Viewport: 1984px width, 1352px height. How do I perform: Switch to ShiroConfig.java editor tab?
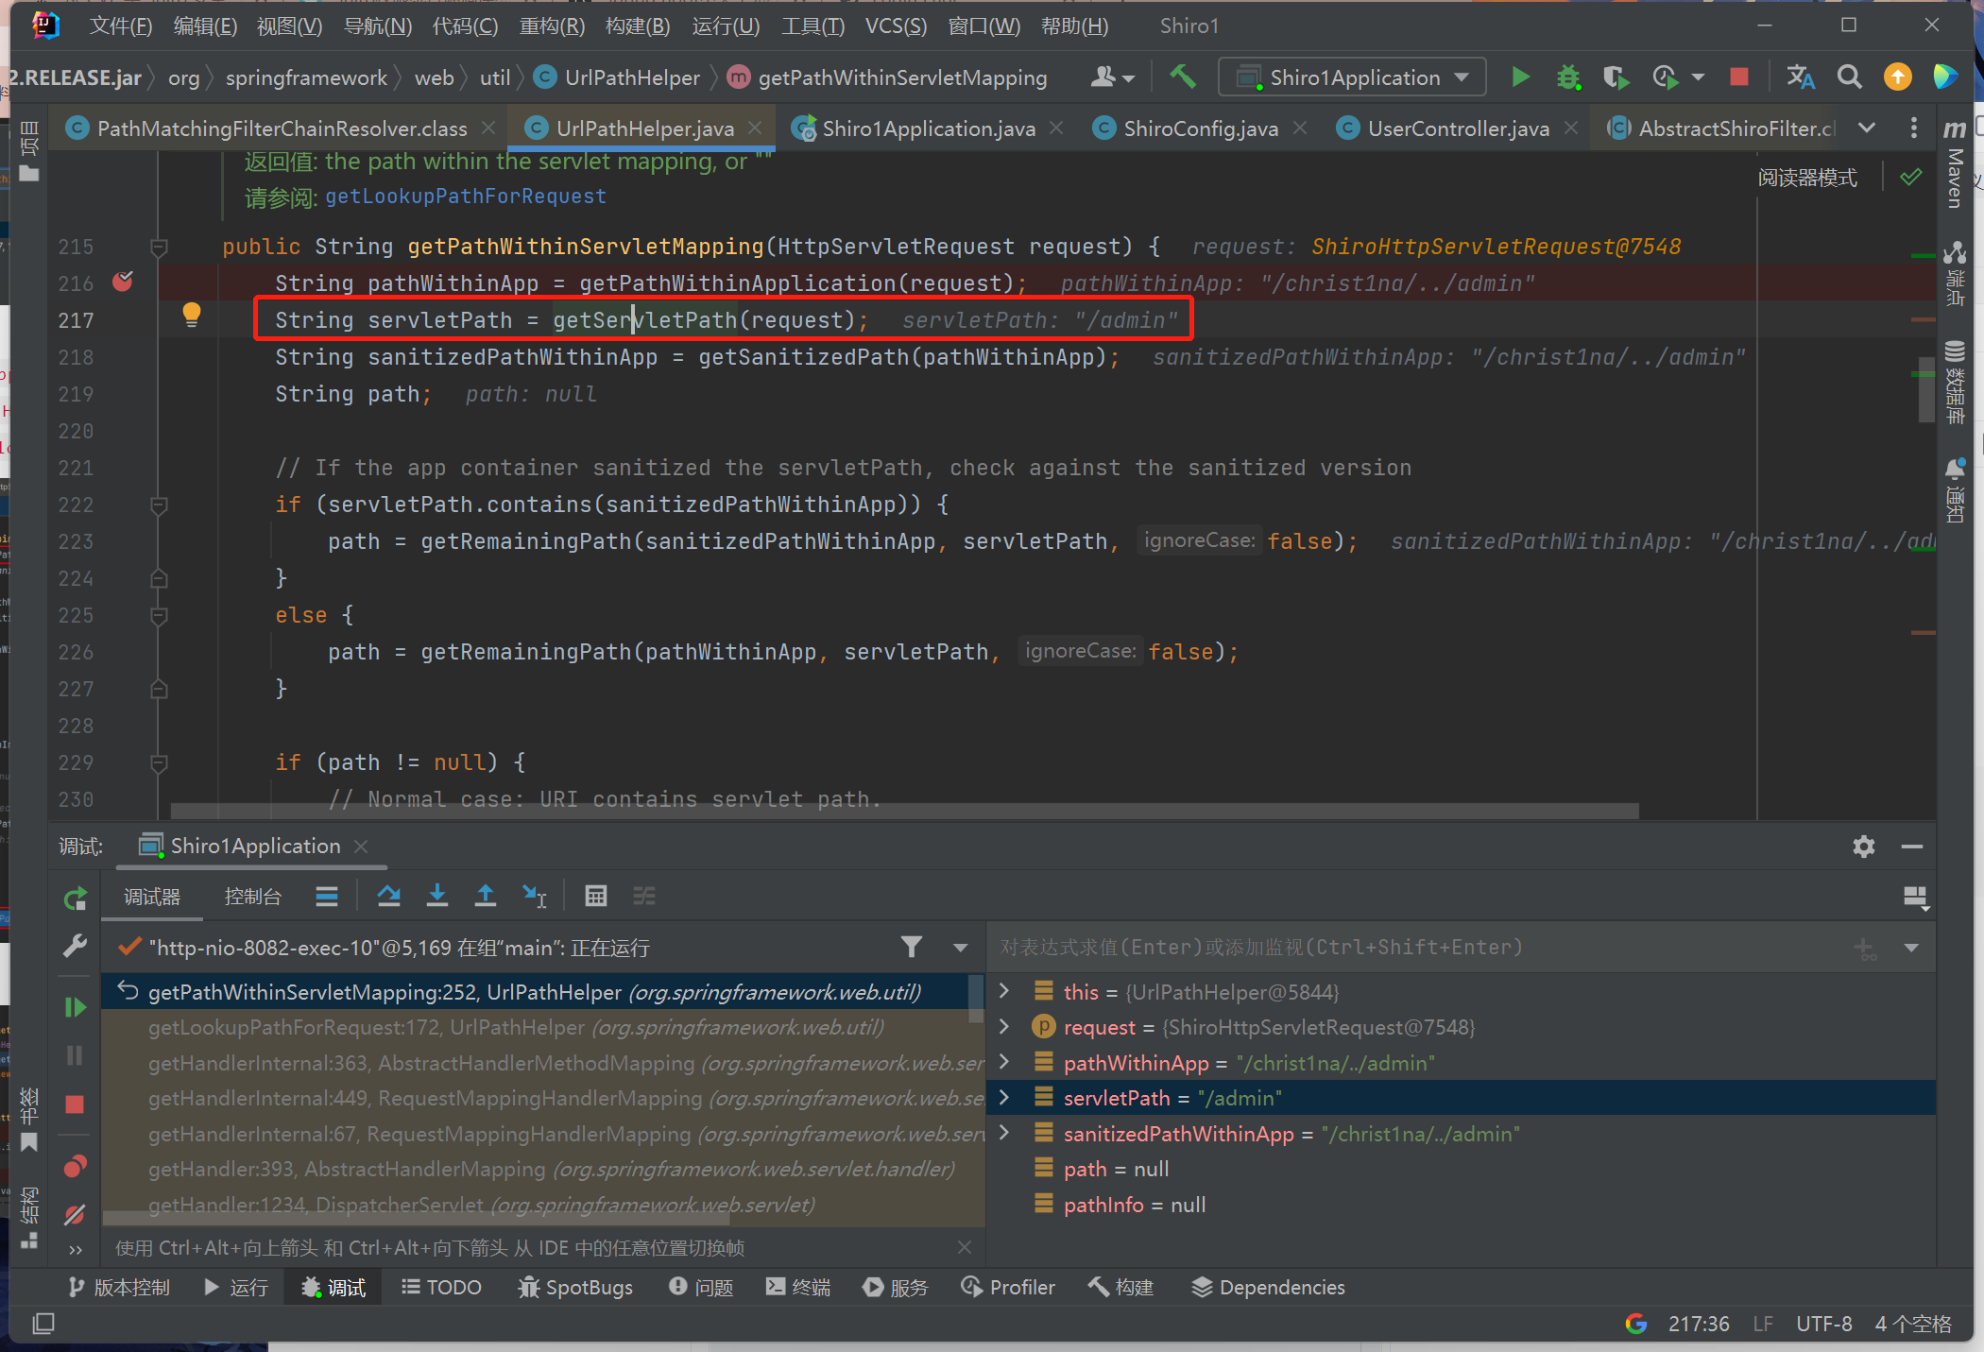coord(1200,128)
